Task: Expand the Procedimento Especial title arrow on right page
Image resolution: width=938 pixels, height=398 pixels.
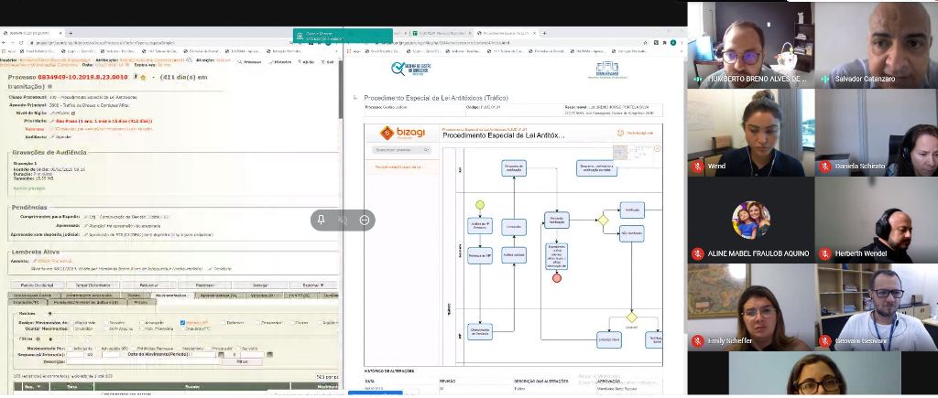Action: coord(355,97)
